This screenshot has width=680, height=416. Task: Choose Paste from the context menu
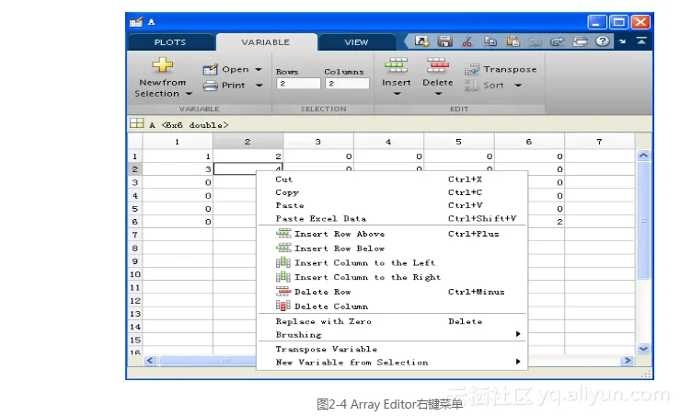[x=393, y=205]
